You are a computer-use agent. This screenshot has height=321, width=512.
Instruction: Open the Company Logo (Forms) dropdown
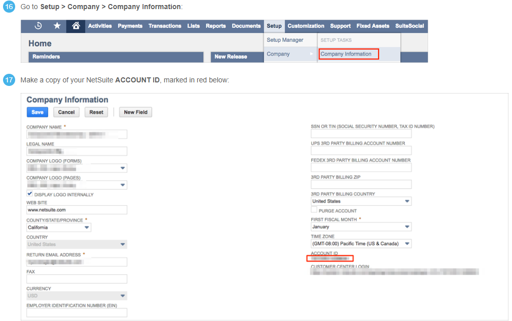[x=76, y=168]
